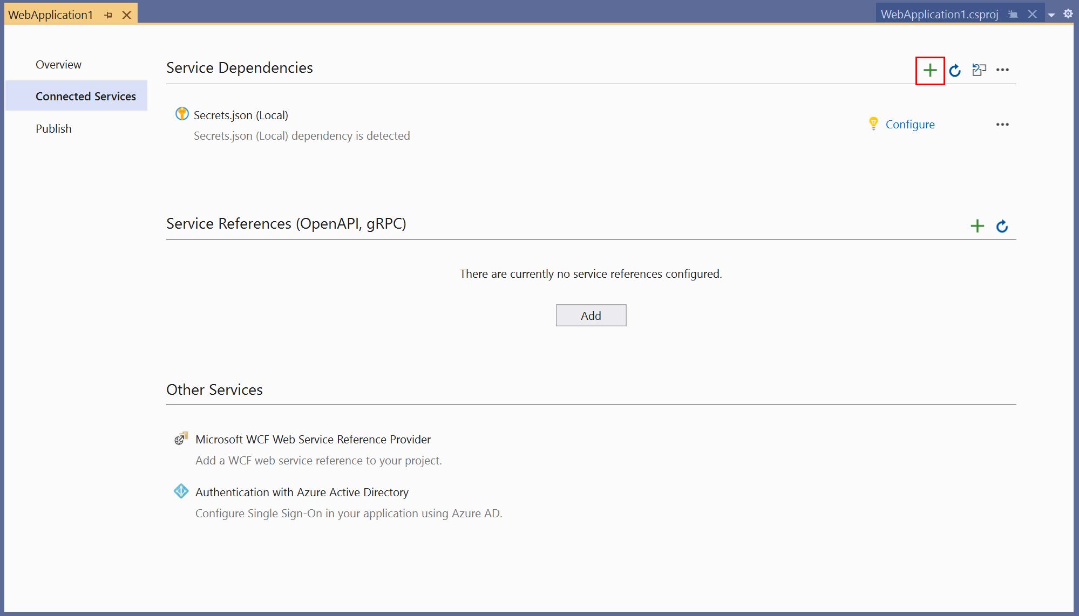
Task: Click the Configure link for Secrets.json
Action: pyautogui.click(x=910, y=124)
